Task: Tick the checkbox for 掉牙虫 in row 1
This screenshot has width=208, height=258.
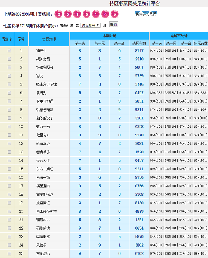Action: pyautogui.click(x=9, y=51)
